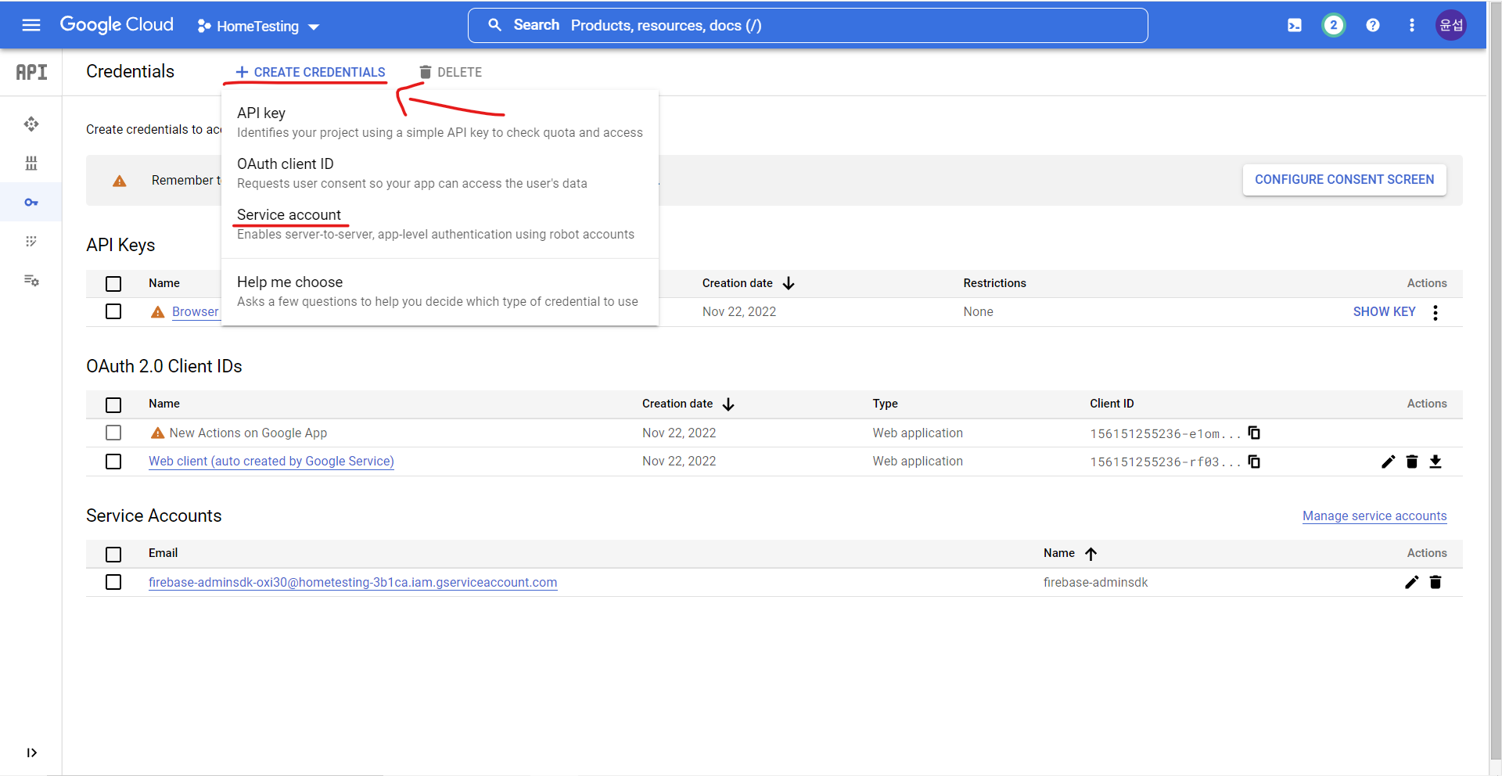Viewport: 1502px width, 776px height.
Task: Sort OAuth clients by Creation date arrow
Action: pos(728,404)
